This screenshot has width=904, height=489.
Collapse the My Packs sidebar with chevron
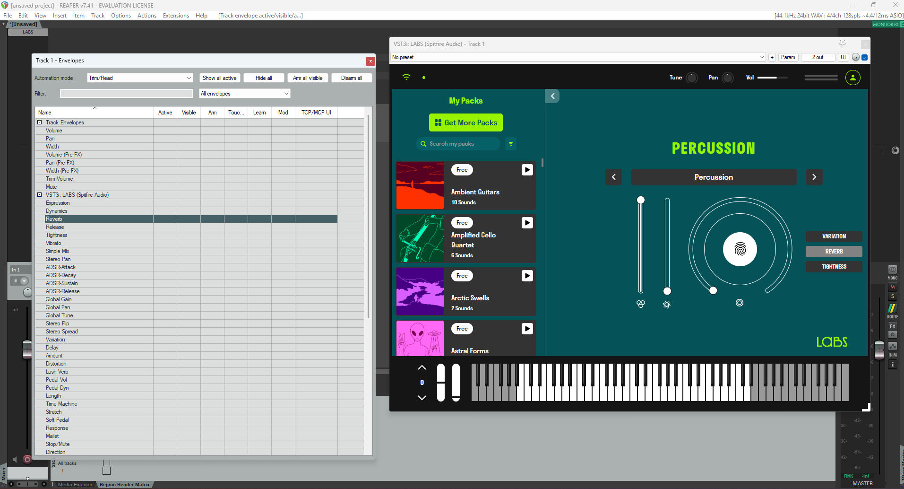coord(552,96)
